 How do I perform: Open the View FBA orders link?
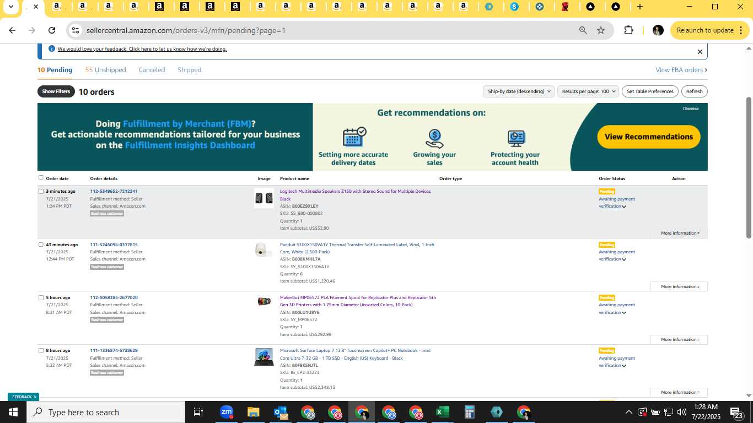coord(681,70)
